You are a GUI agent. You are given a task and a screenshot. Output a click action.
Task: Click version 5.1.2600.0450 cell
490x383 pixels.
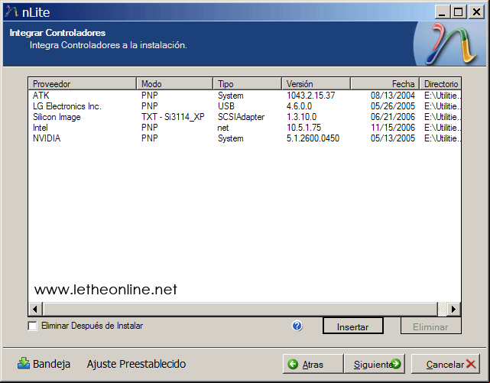pos(313,138)
